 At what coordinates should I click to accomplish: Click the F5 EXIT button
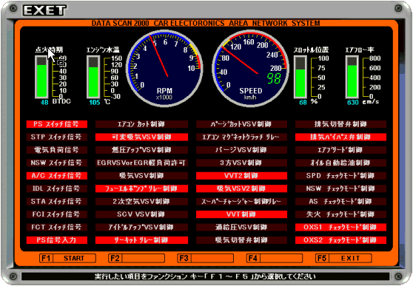point(343,258)
